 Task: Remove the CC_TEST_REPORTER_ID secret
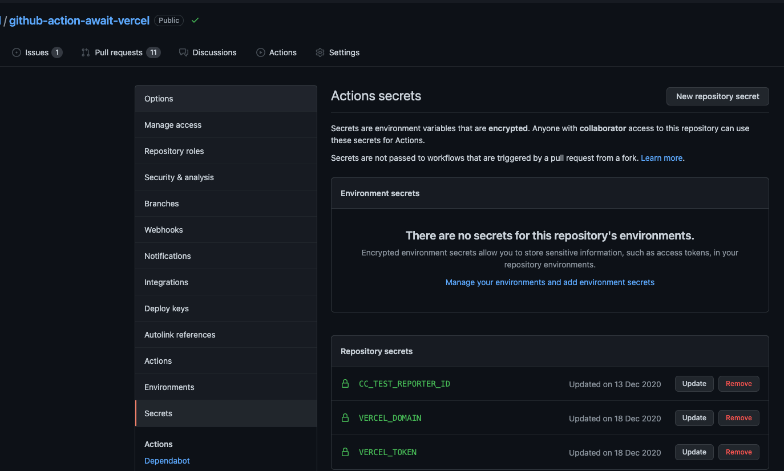(738, 384)
